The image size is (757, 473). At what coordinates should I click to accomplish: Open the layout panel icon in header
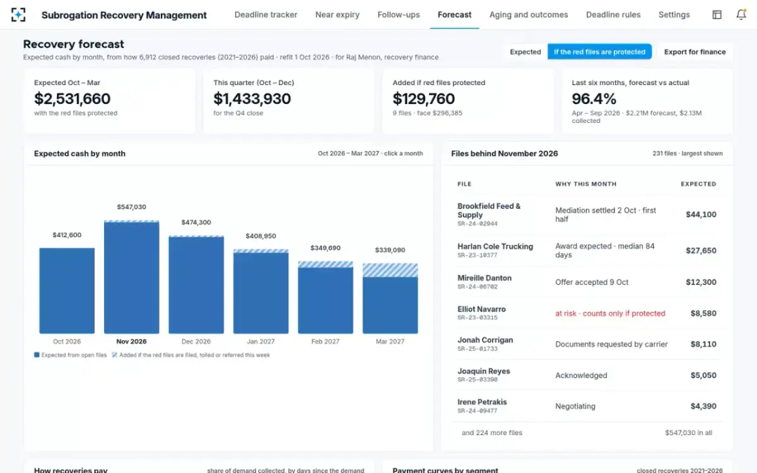(717, 15)
